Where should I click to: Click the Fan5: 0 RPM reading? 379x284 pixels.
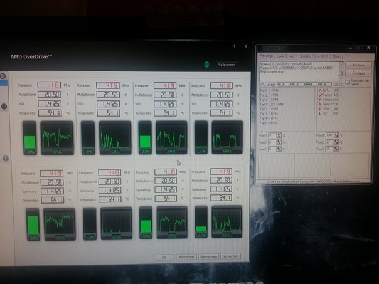tap(269, 123)
